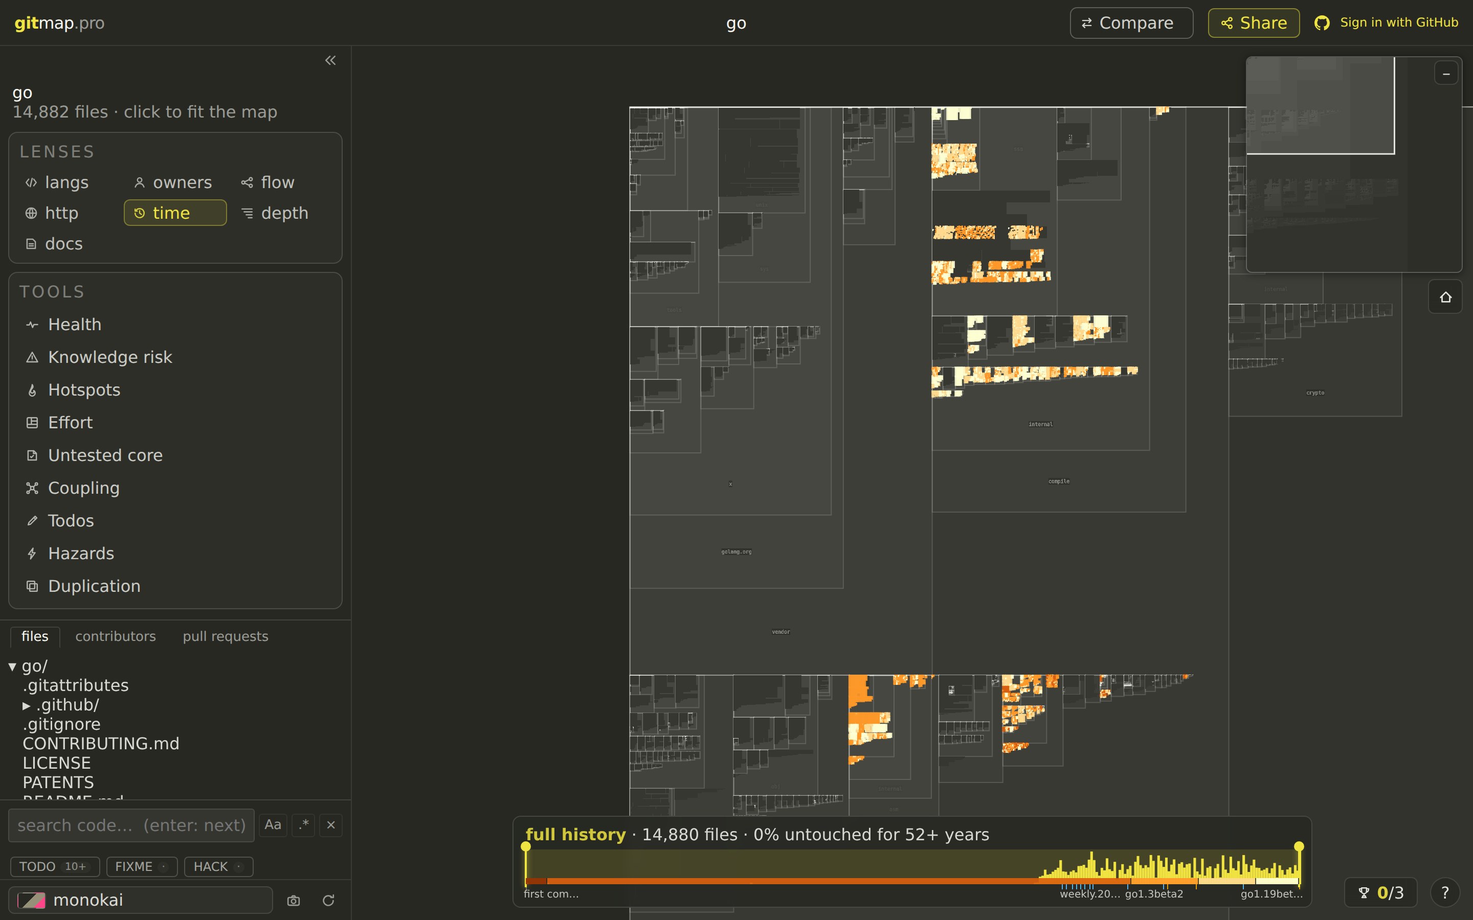Image resolution: width=1473 pixels, height=920 pixels.
Task: Clear the code search with X
Action: (x=331, y=825)
